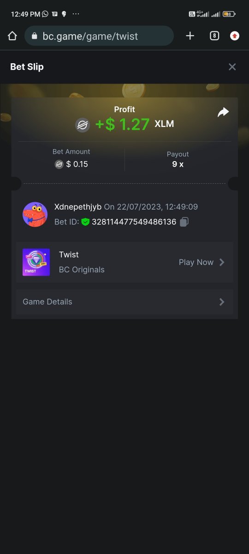Select the Bet ID number text
249x554 pixels.
click(134, 222)
